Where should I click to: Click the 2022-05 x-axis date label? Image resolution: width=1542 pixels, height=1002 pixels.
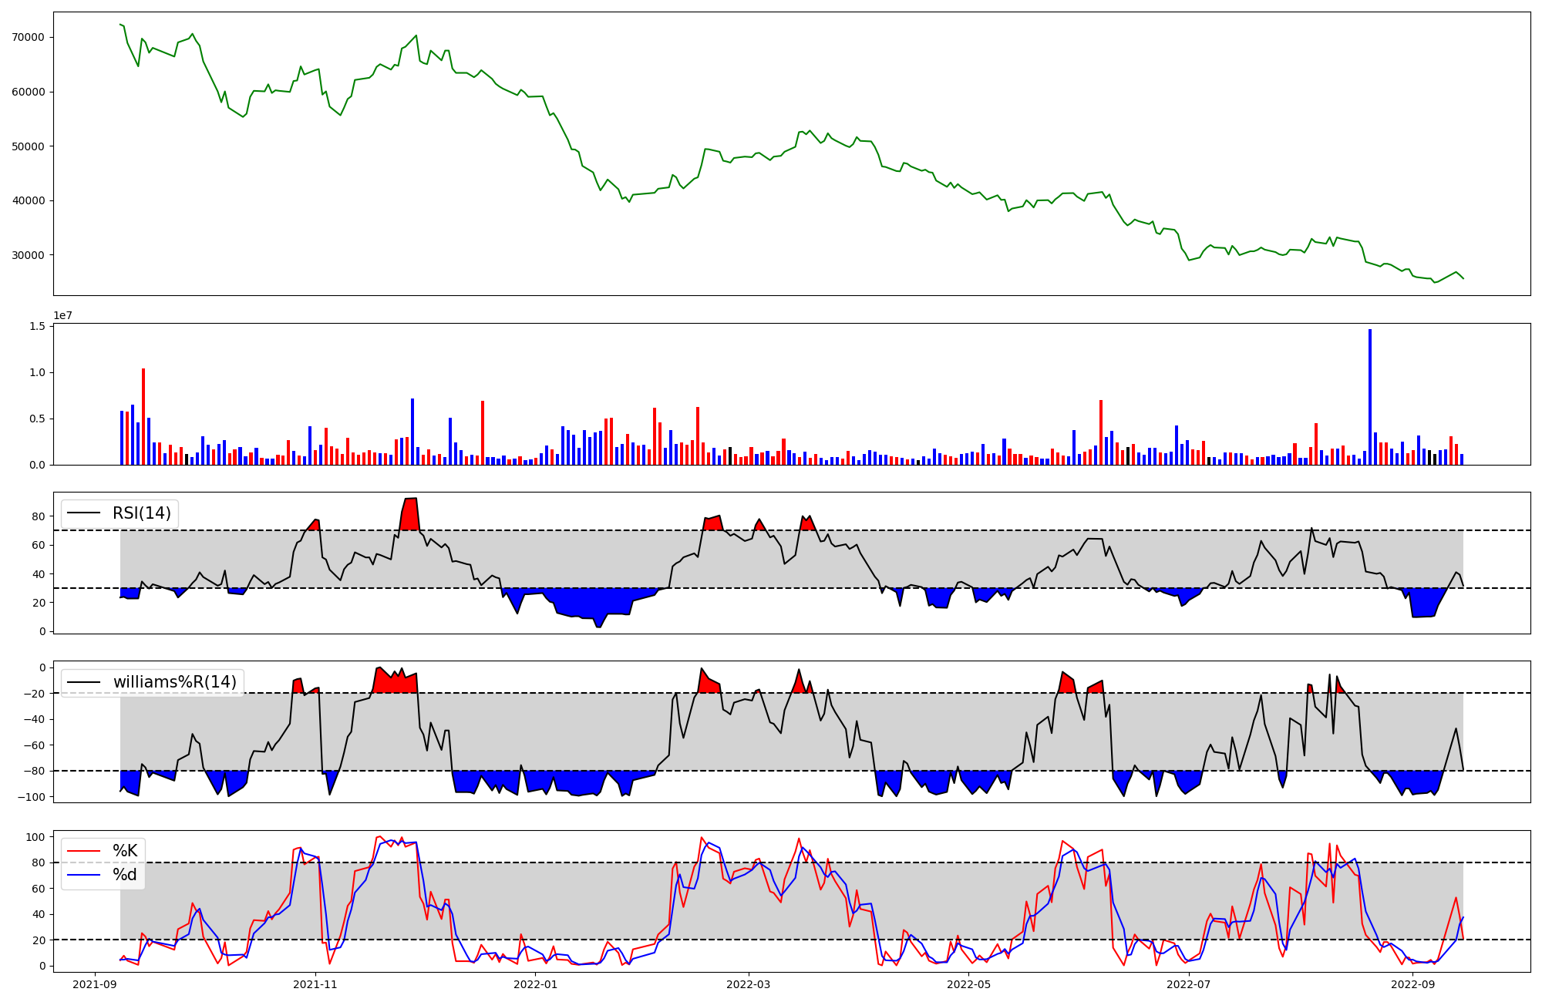[x=968, y=984]
